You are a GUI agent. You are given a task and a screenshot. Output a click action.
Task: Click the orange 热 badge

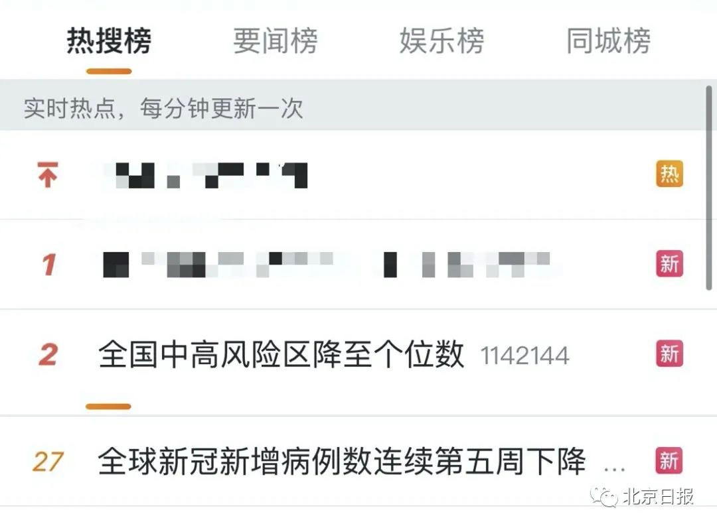(x=669, y=174)
